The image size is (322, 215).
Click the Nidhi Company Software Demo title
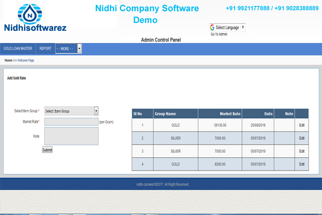click(147, 14)
